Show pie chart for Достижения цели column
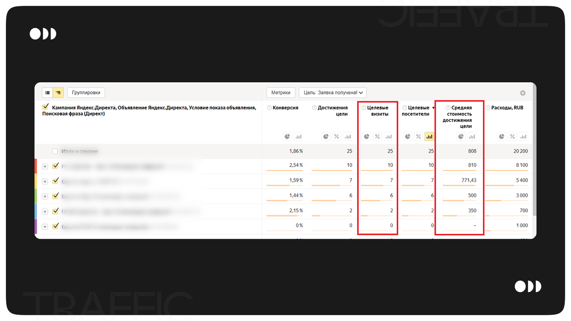571x321 pixels. (x=326, y=136)
